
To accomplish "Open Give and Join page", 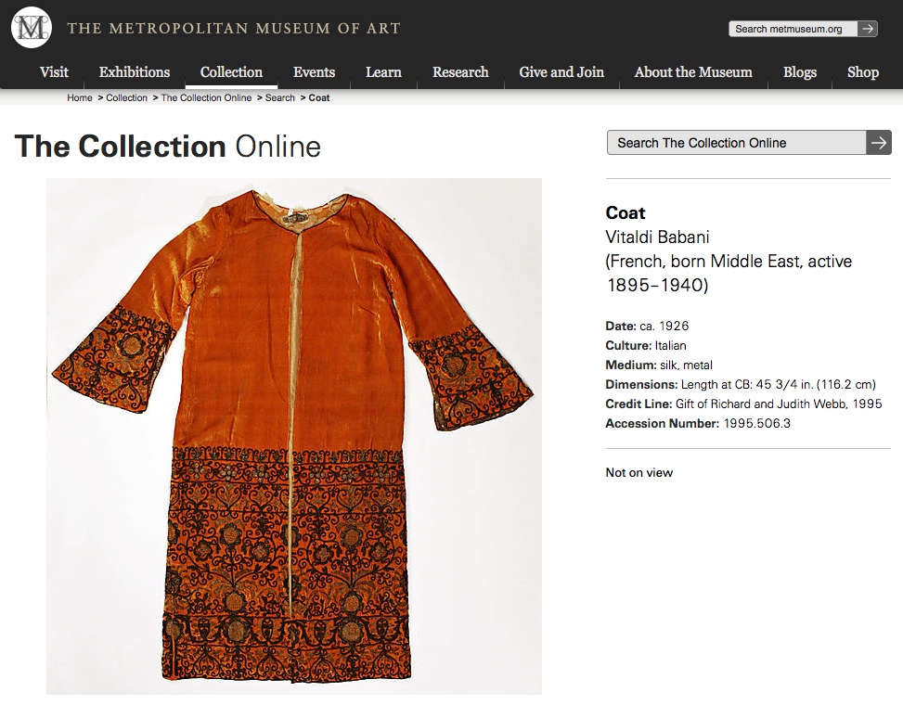I will pos(561,72).
